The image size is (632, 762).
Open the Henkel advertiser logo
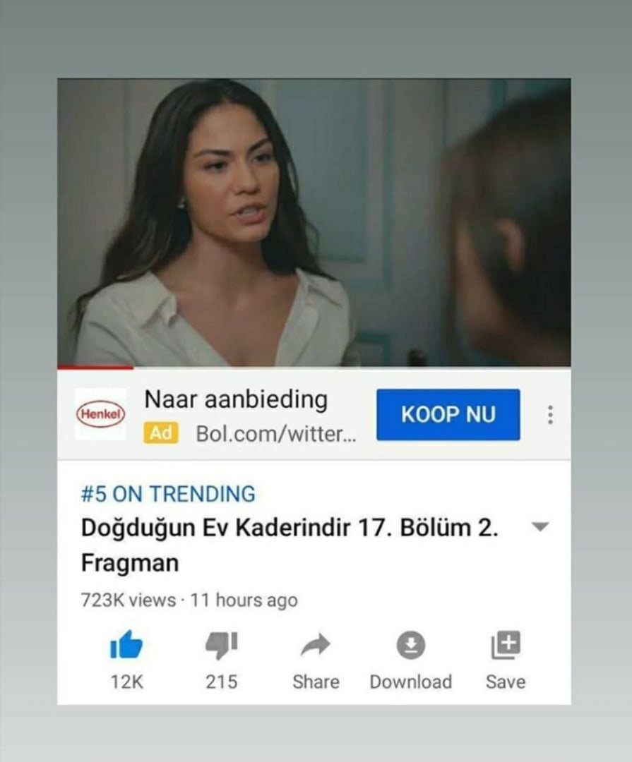[x=101, y=414]
